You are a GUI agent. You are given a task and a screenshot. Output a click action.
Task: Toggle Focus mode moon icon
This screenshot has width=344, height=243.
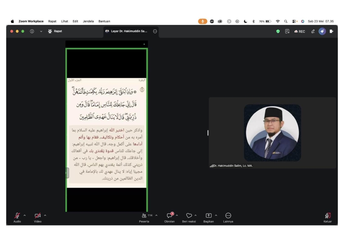click(x=245, y=21)
